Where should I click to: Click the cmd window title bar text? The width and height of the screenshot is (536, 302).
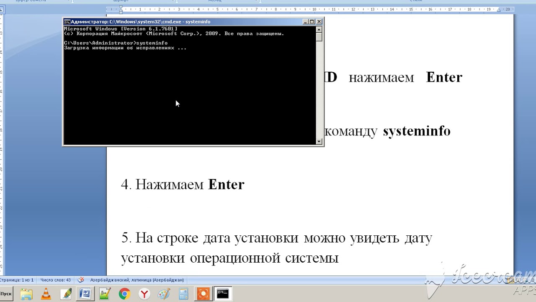pos(141,22)
